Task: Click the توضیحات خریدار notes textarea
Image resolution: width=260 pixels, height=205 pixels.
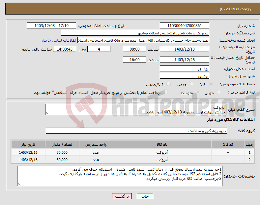Action: pos(120,176)
